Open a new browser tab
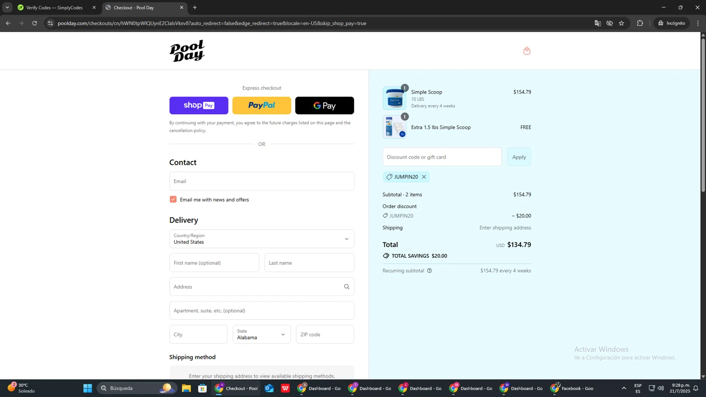Image resolution: width=706 pixels, height=397 pixels. (x=195, y=8)
